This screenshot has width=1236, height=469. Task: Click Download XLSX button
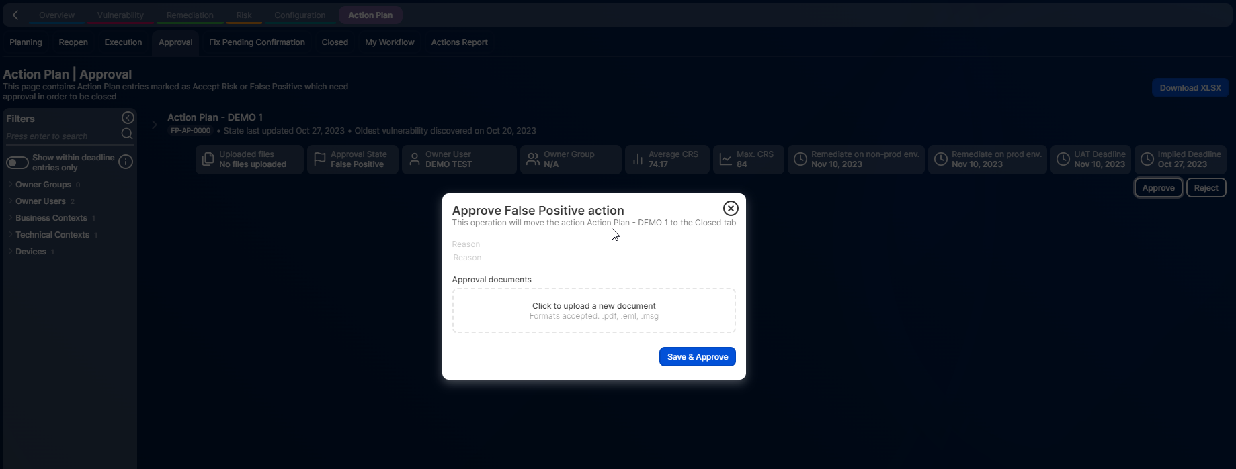[1190, 88]
